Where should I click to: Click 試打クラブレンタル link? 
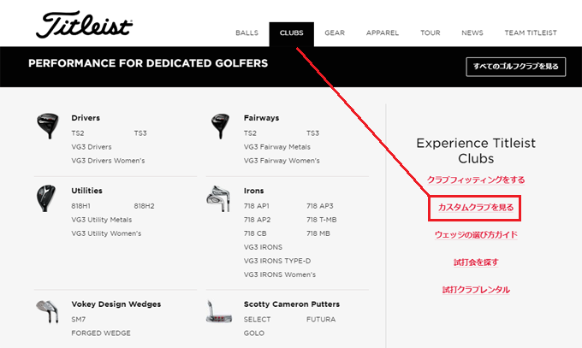pos(476,290)
